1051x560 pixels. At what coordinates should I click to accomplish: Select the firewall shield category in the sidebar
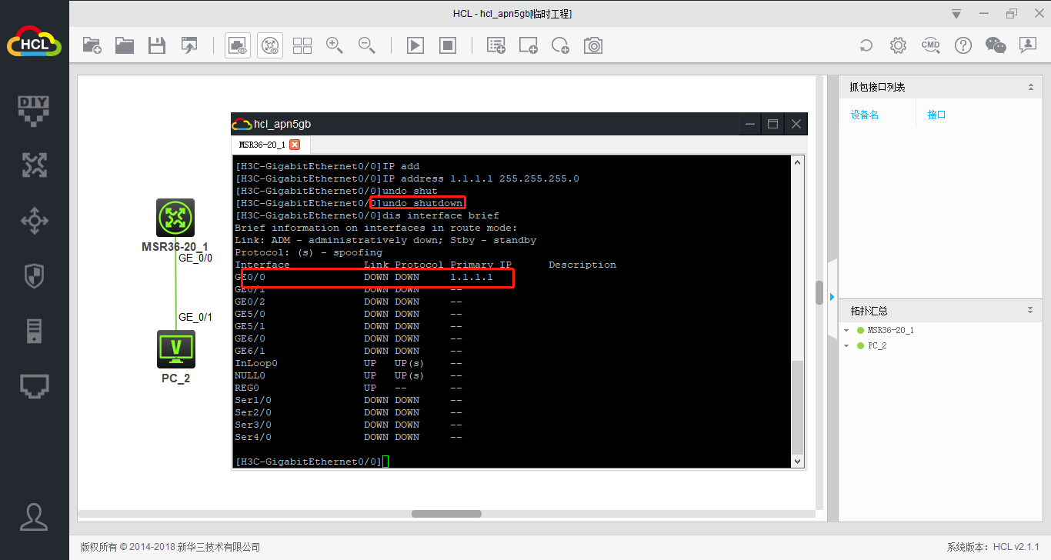pyautogui.click(x=34, y=275)
